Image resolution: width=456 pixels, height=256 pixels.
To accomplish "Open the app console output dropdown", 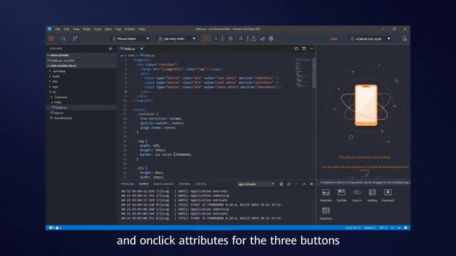I will click(x=256, y=184).
